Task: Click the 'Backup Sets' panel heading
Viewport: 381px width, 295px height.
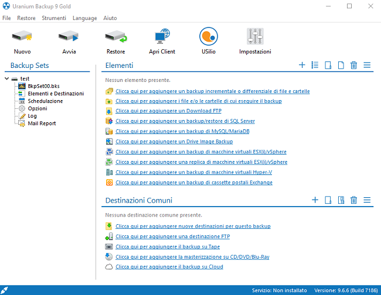Action: coord(29,65)
